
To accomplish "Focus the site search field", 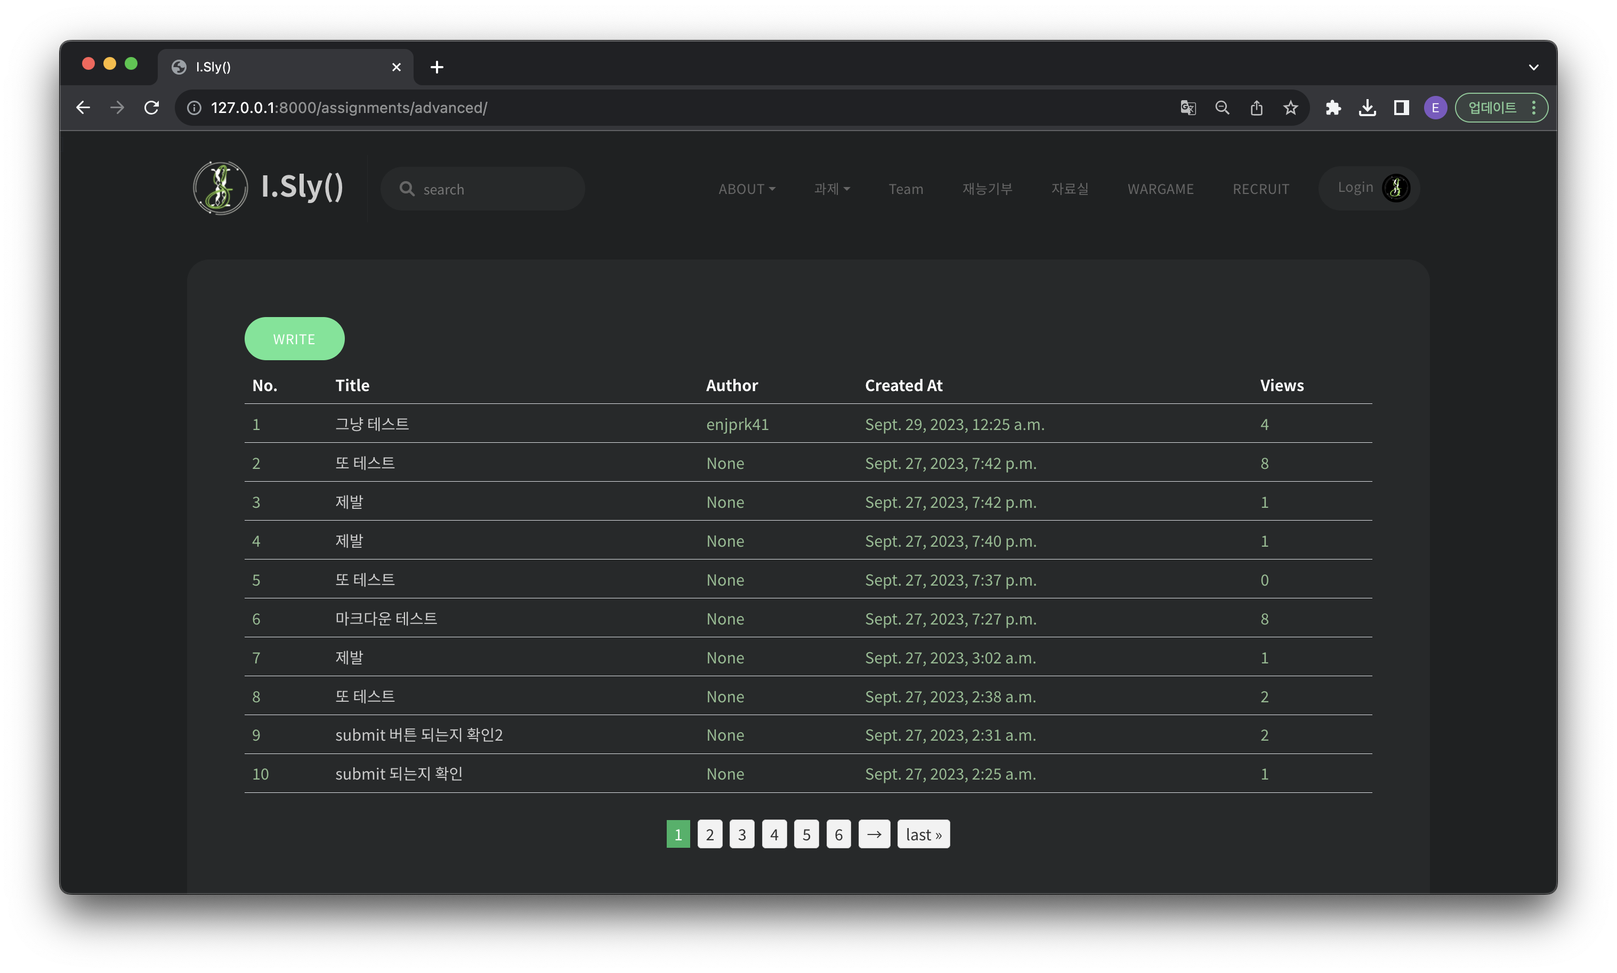I will [x=483, y=189].
